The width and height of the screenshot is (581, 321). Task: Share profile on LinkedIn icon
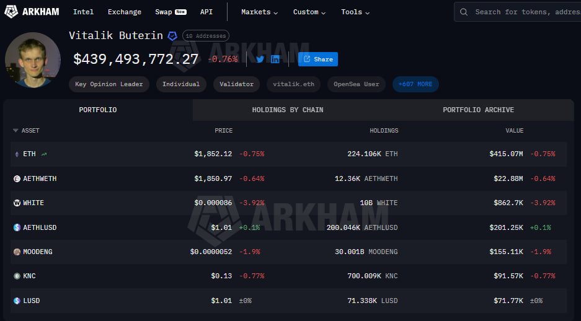(x=275, y=59)
